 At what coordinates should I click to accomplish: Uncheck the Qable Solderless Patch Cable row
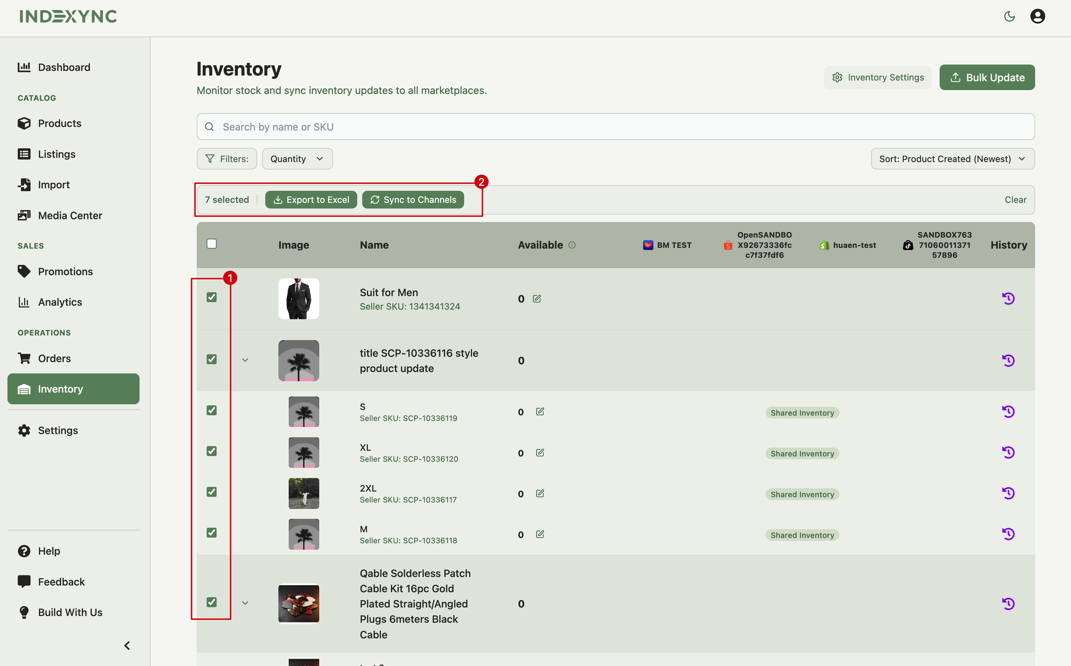(212, 602)
